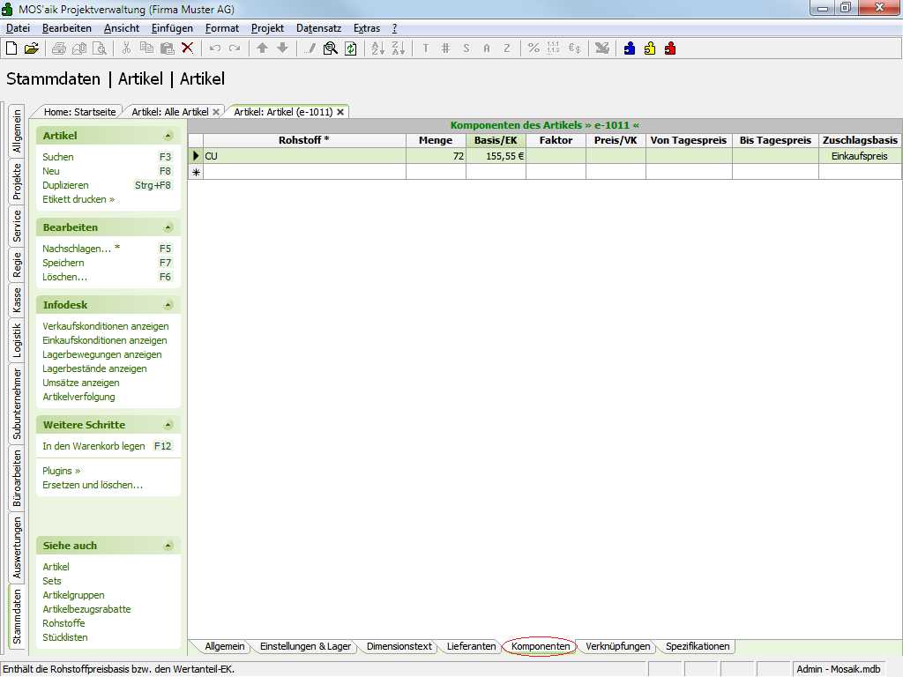Viewport: 903px width, 677px height.
Task: Click the Suchen link
Action: (x=58, y=157)
